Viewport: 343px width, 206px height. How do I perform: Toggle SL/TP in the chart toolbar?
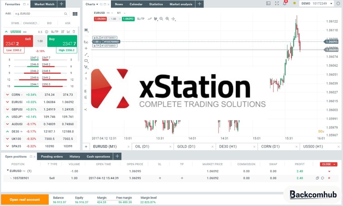141,19
